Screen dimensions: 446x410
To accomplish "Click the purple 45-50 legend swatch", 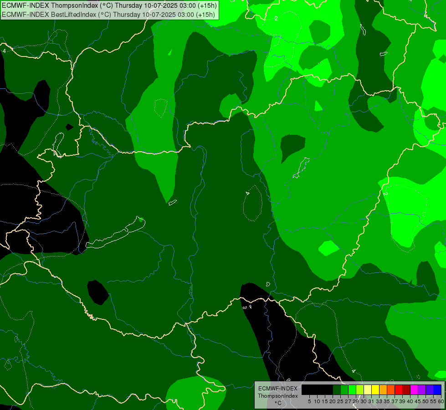I will click(422, 389).
